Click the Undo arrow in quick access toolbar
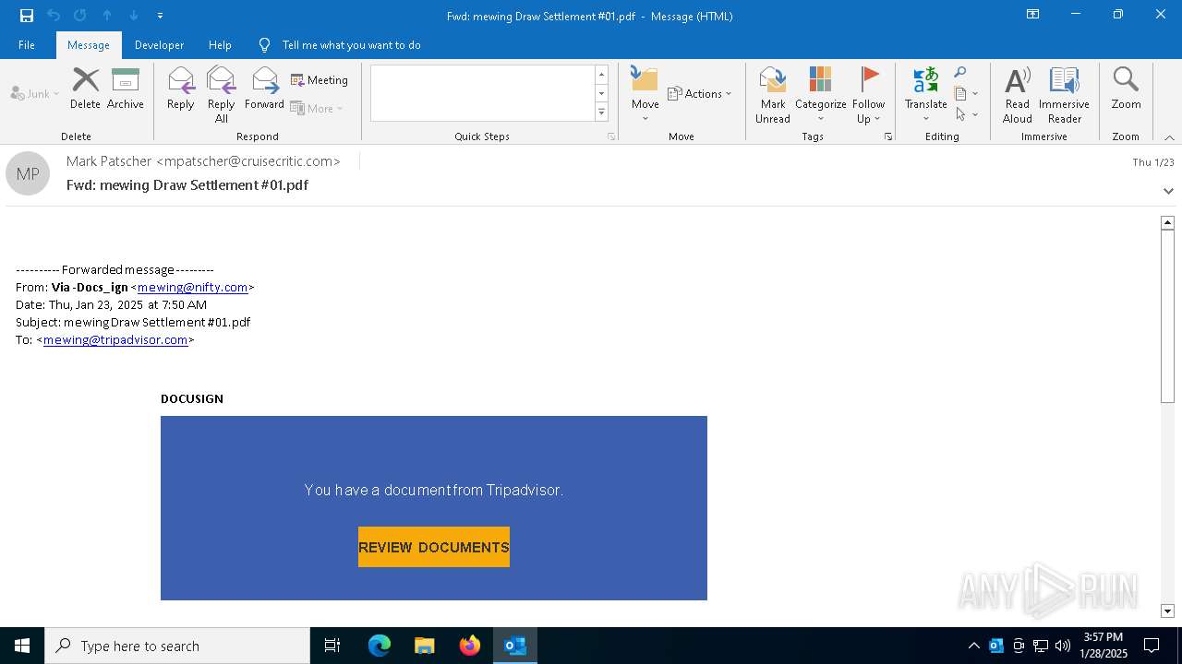 click(54, 16)
